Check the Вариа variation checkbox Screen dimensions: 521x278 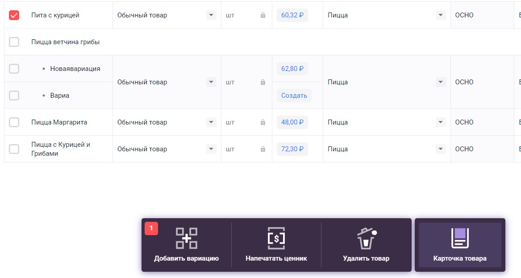(x=14, y=95)
